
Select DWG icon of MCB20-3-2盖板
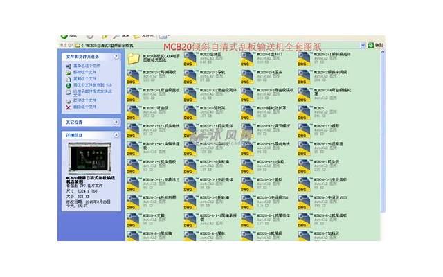[247, 184]
